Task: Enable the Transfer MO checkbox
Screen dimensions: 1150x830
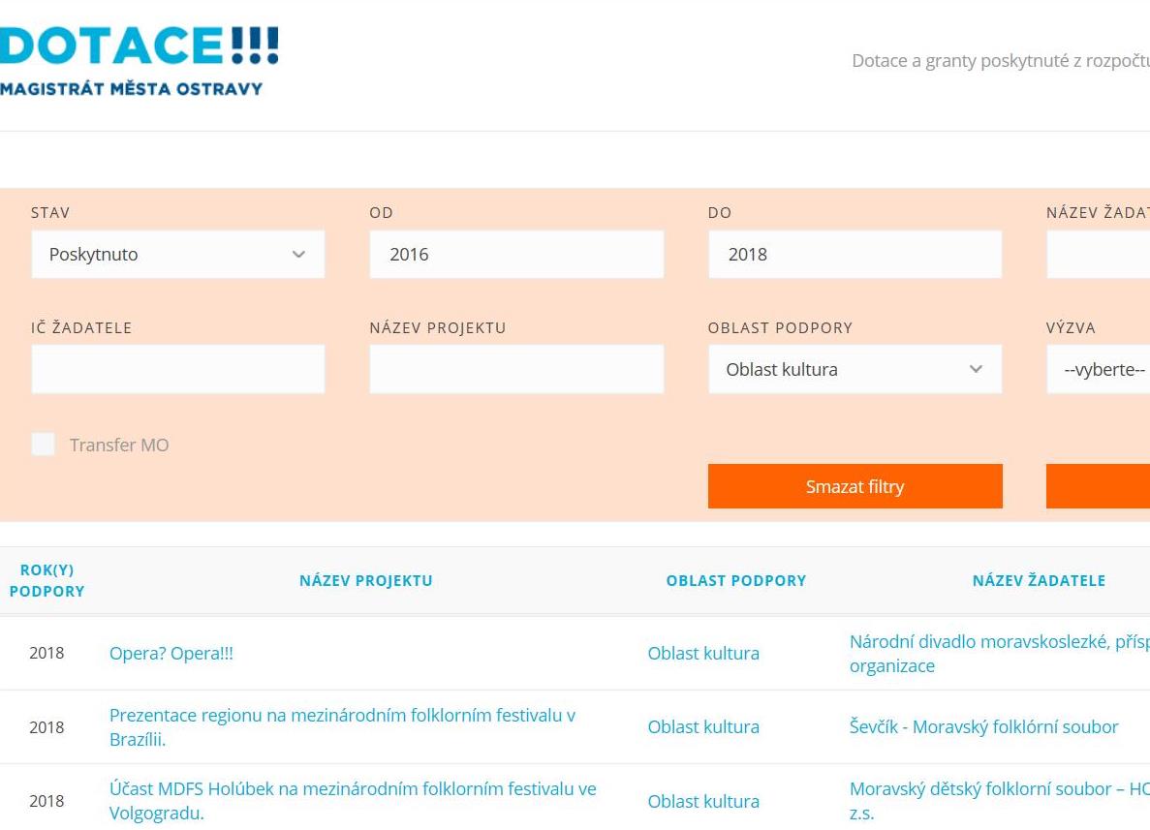Action: 44,445
